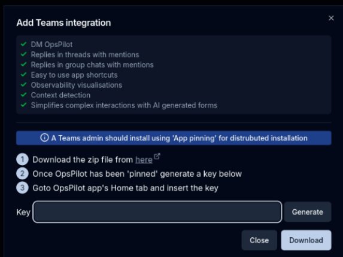Click the checkmark next to Context detection
Image resolution: width=343 pixels, height=257 pixels.
click(x=23, y=95)
